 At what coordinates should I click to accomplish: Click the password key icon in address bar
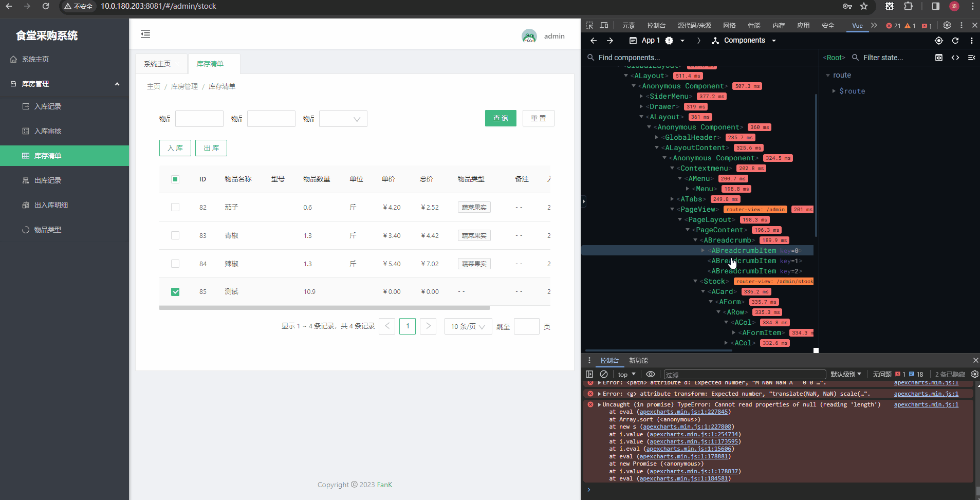847,6
